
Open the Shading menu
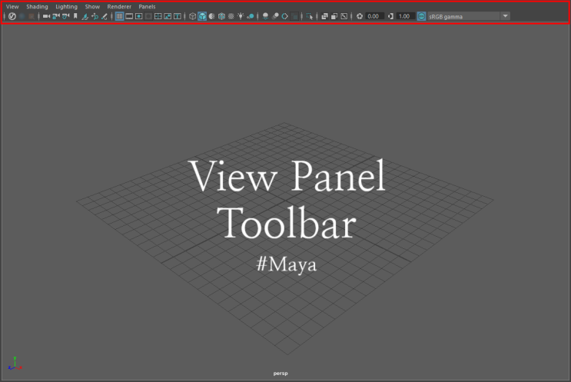(37, 7)
